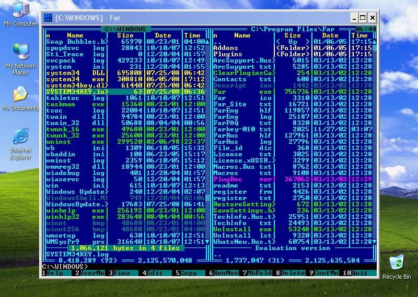
Task: Select win ini file
Action: (x=125, y=185)
